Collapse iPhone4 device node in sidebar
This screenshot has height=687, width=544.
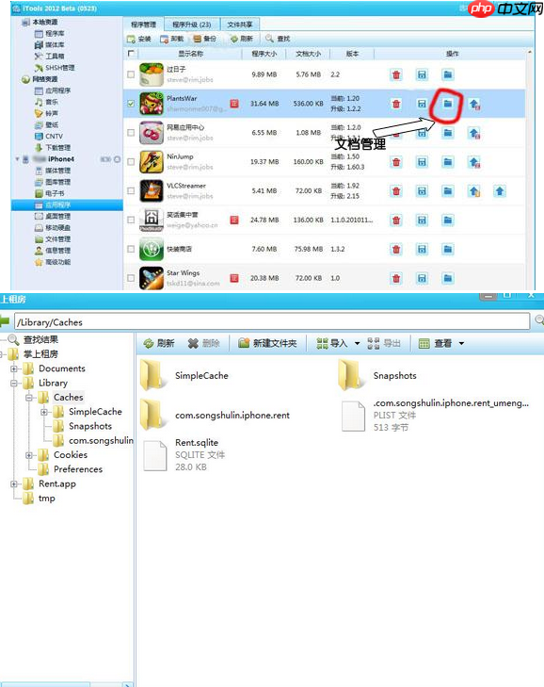tap(18, 159)
